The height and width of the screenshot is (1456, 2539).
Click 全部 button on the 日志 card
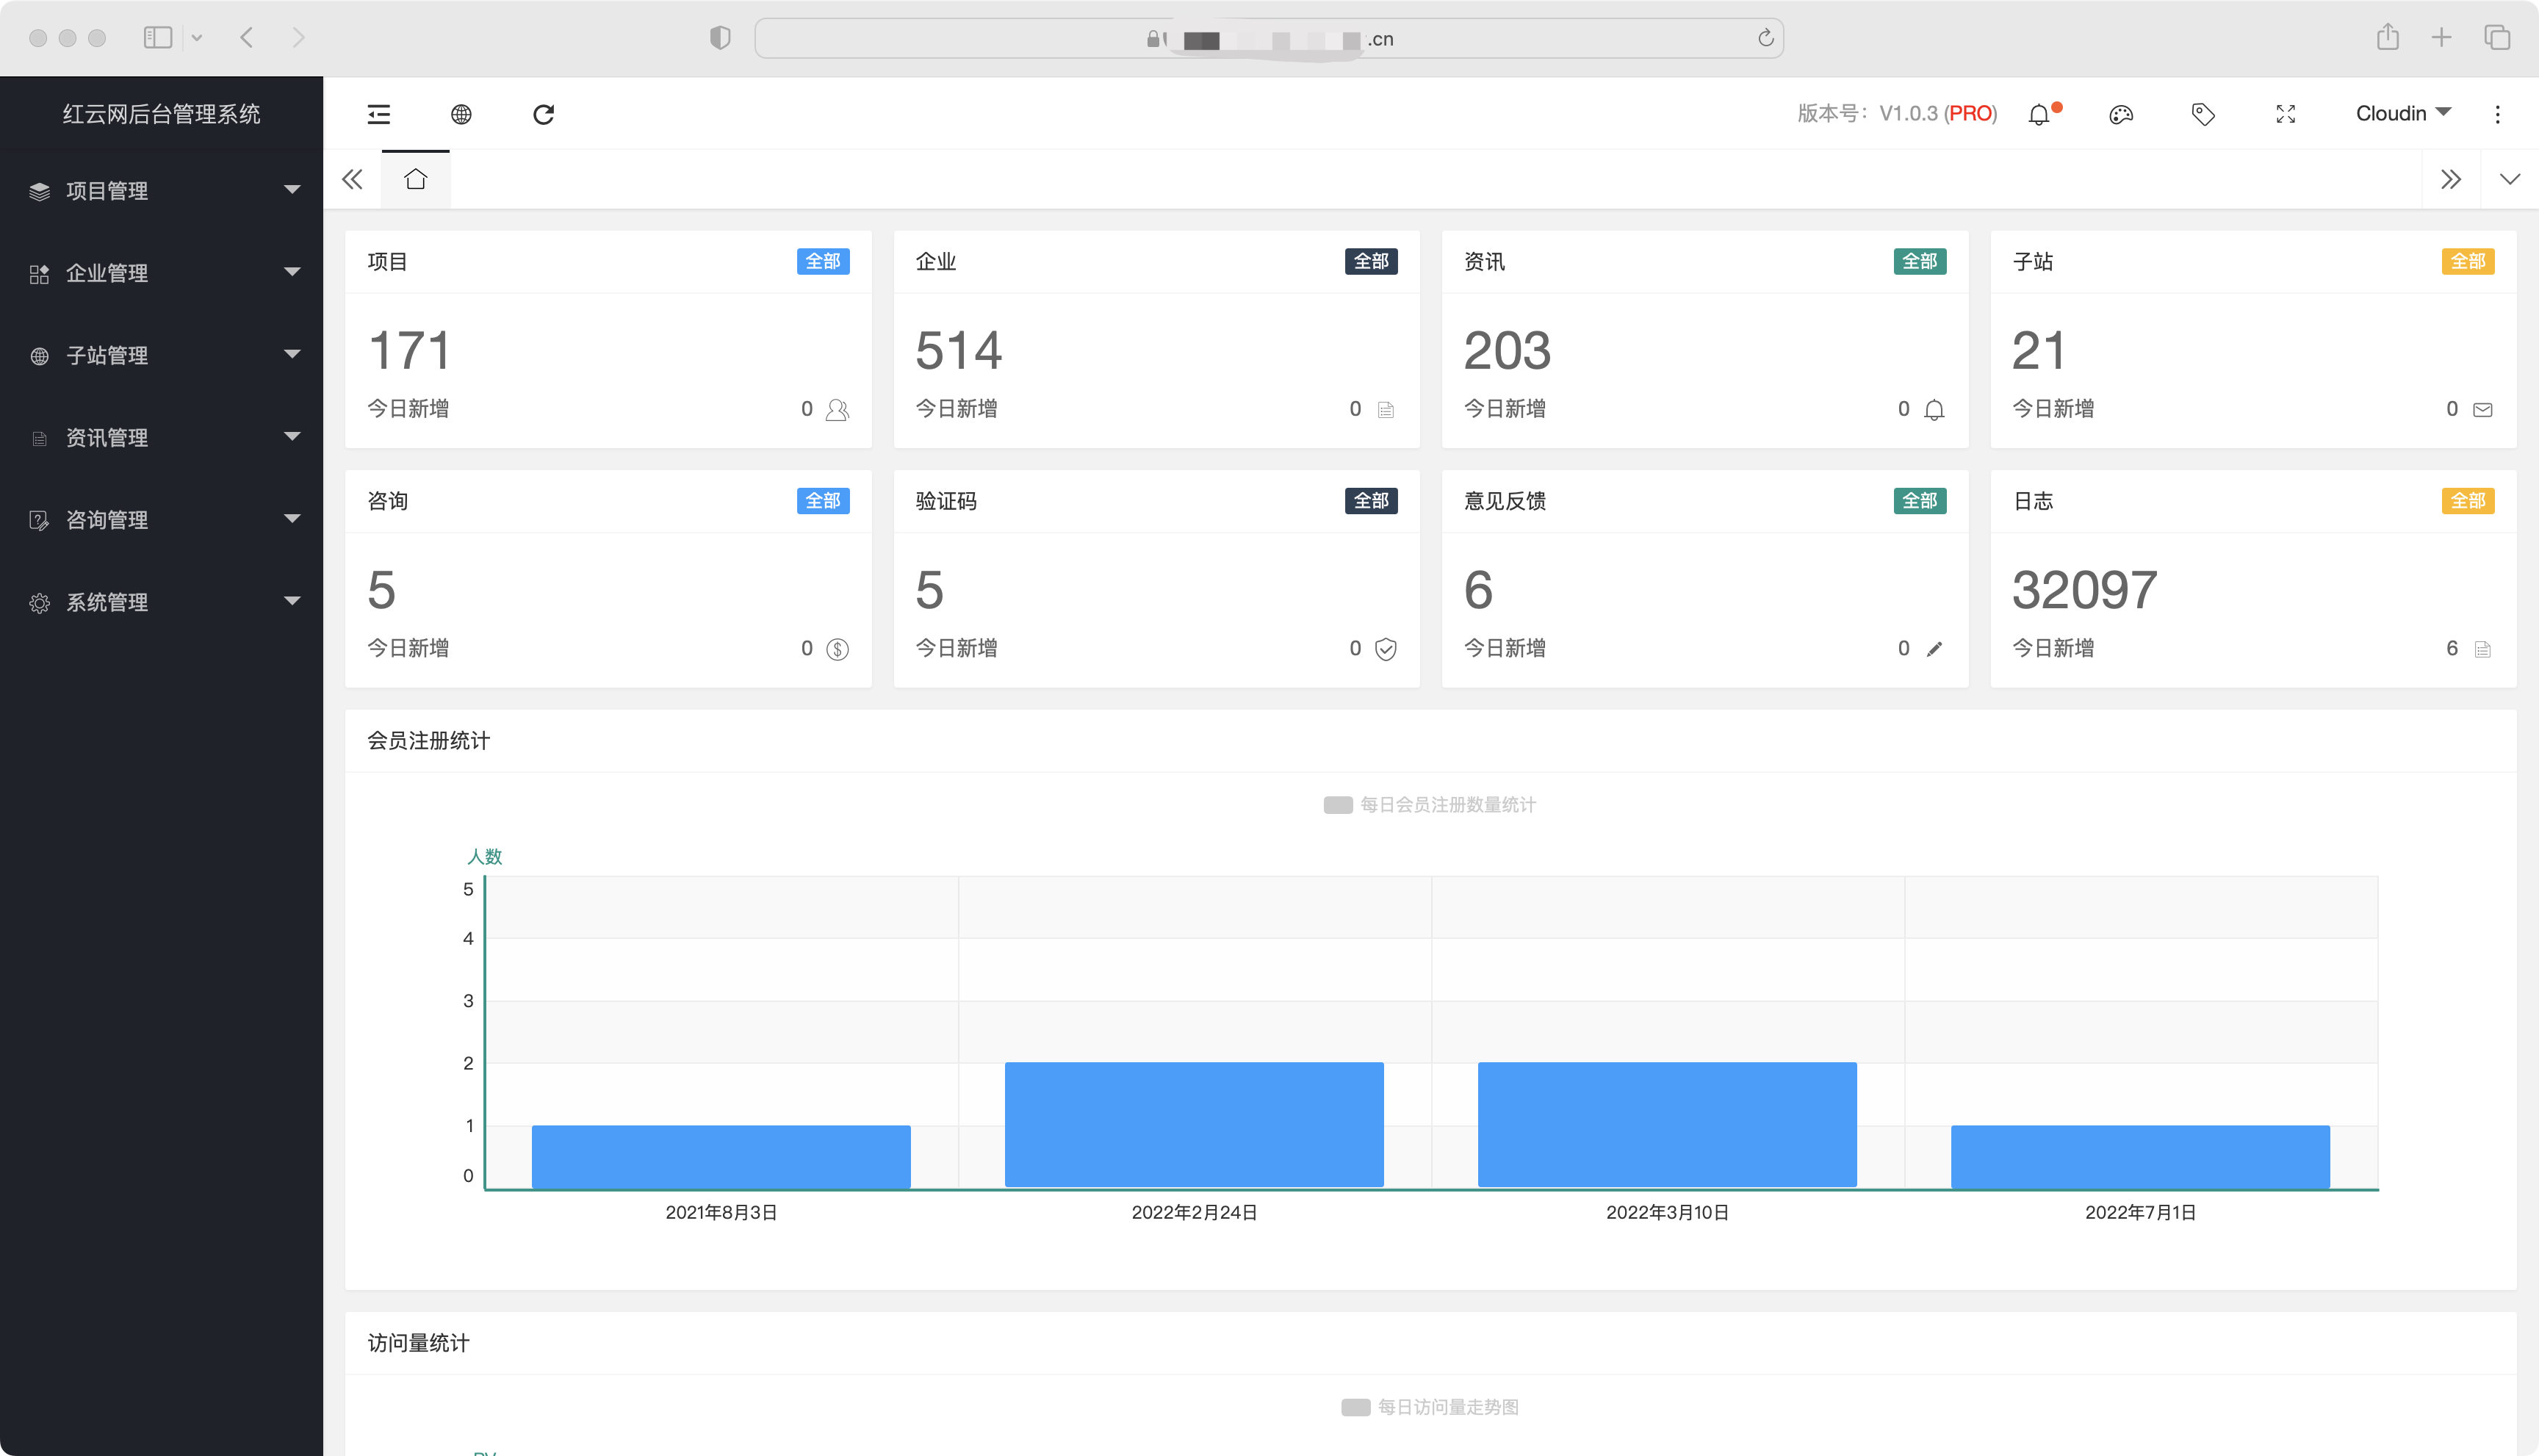(x=2467, y=501)
